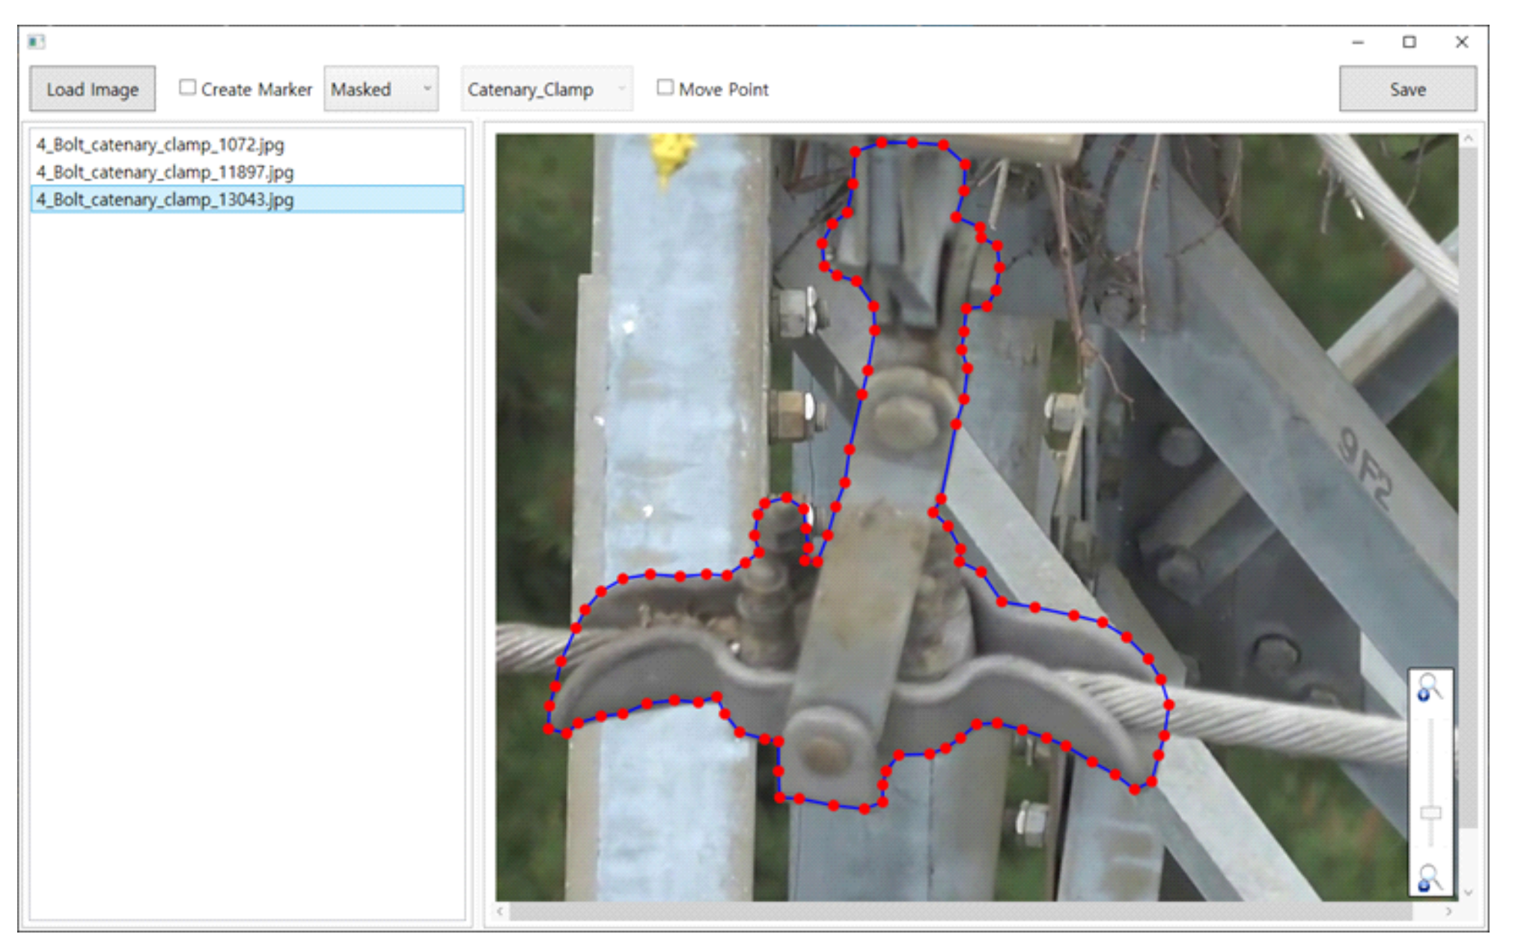Select 4_Bolt_catenary_clamp_1072.jpg in file list
Viewport: 1521px width, 946px height.
coord(160,144)
